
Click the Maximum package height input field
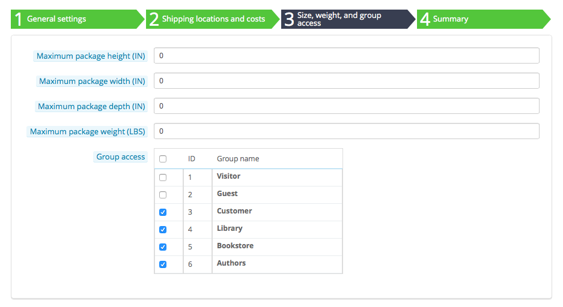click(346, 56)
